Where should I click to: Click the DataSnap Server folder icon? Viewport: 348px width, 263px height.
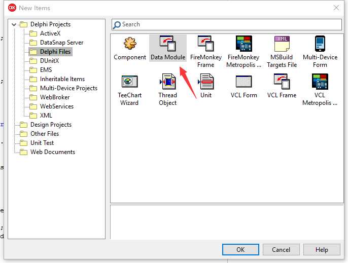(33, 43)
